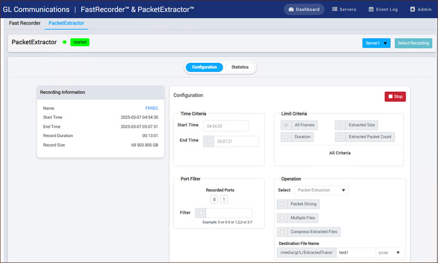The image size is (438, 263).
Task: Select the Duration radio button
Action: (x=286, y=137)
